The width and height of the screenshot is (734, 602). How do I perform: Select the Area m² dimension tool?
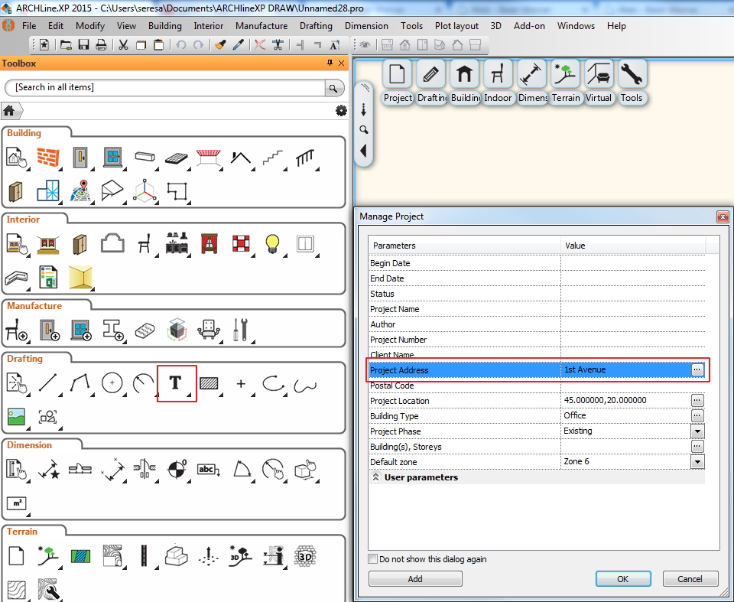click(17, 503)
